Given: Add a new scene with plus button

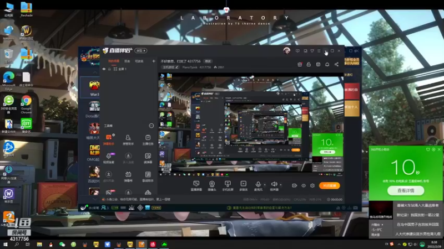Looking at the screenshot, I should tap(154, 61).
